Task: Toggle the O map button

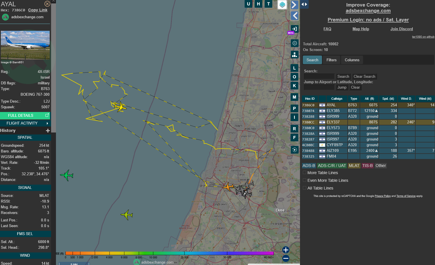Action: tap(295, 77)
